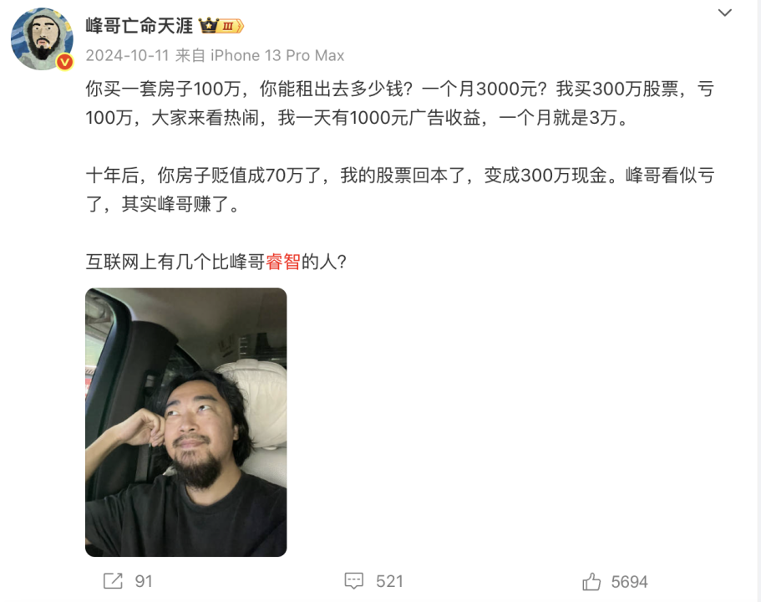Click the iPhone 13 Pro Max source

click(277, 55)
